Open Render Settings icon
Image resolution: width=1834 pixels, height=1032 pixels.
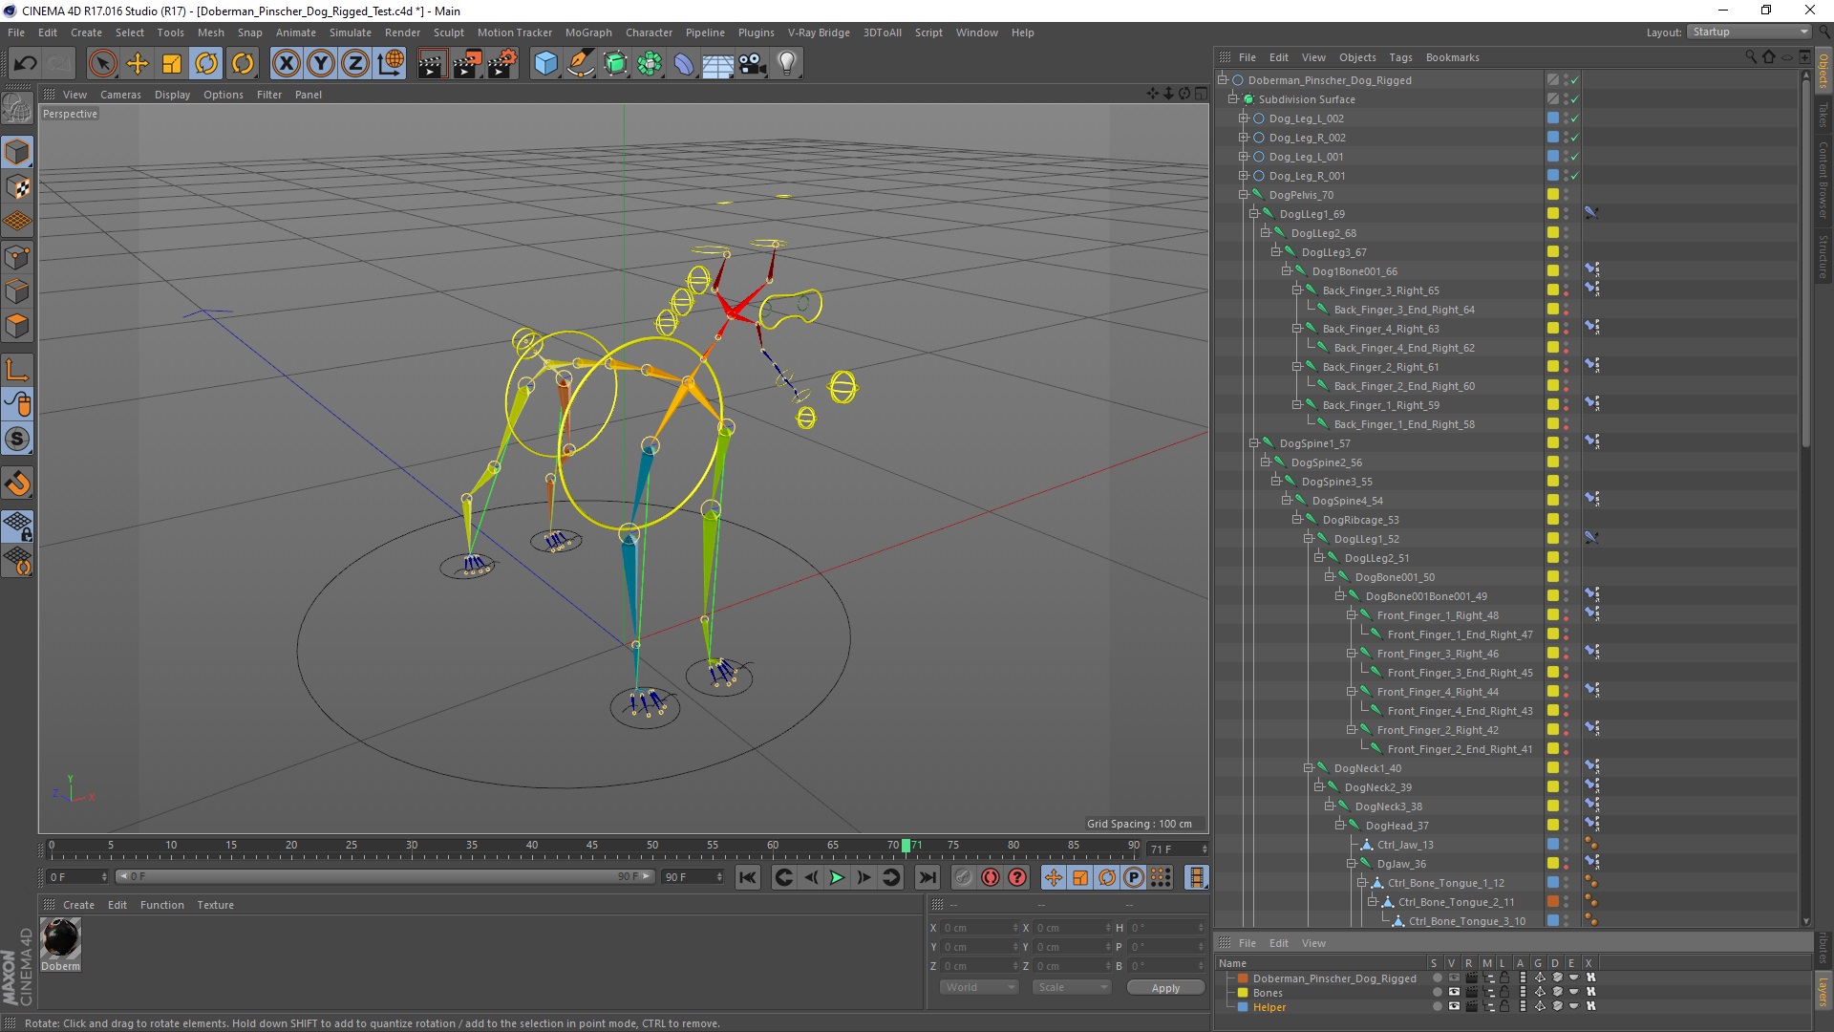click(x=502, y=64)
